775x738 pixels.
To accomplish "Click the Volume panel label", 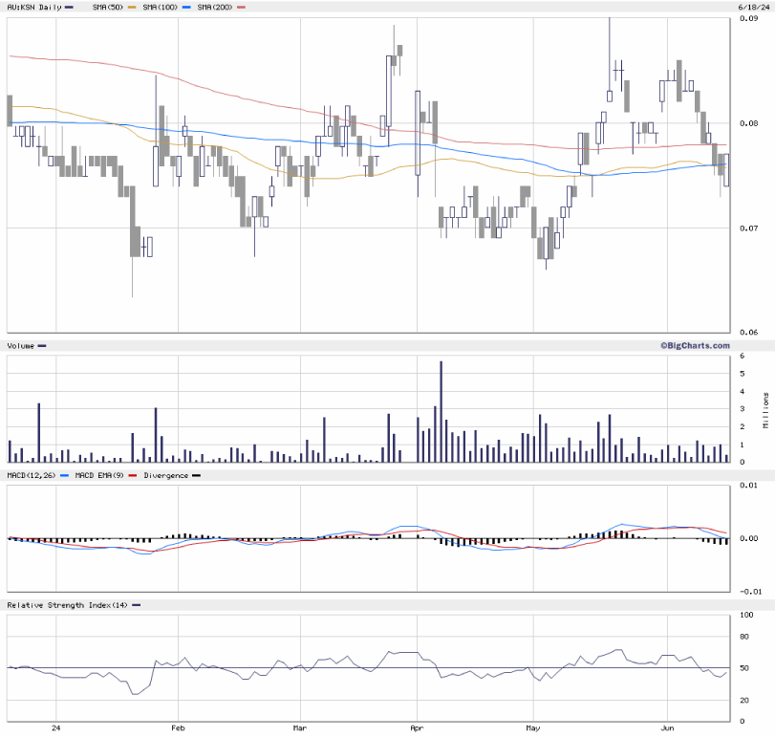I will click(20, 345).
